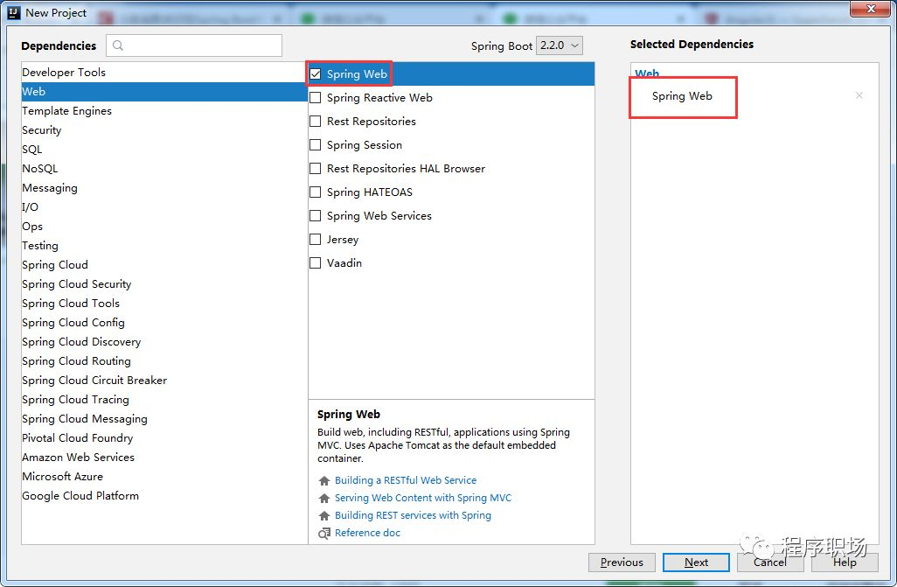This screenshot has height=587, width=897.
Task: Select the Testing category
Action: 164,246
